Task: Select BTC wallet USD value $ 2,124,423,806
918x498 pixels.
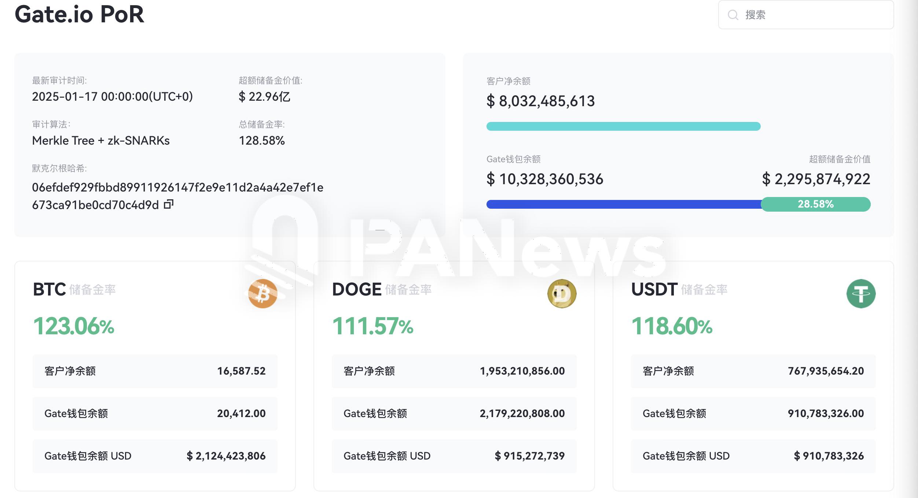Action: click(x=226, y=456)
